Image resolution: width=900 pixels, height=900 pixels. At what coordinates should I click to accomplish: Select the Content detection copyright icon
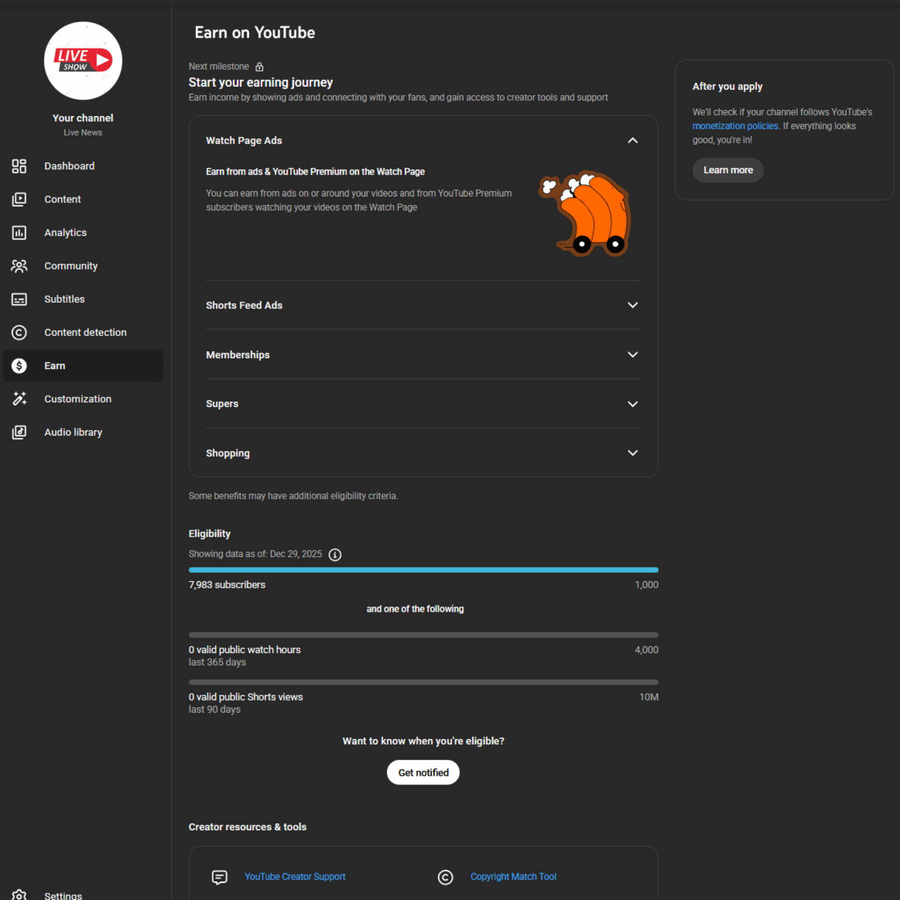[x=19, y=332]
